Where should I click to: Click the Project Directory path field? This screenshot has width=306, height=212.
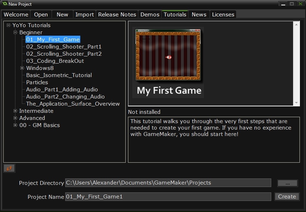pyautogui.click(x=168, y=183)
